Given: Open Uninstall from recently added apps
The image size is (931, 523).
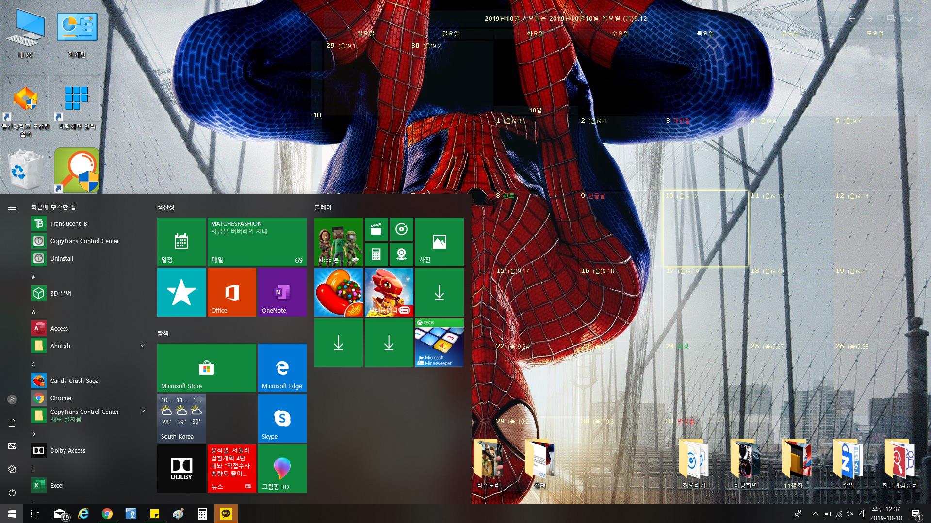Looking at the screenshot, I should 88,258.
